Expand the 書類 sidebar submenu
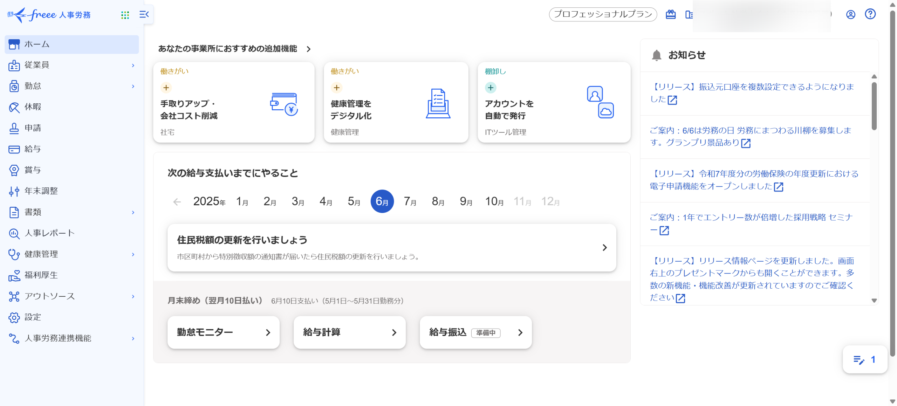897x406 pixels. pyautogui.click(x=133, y=212)
